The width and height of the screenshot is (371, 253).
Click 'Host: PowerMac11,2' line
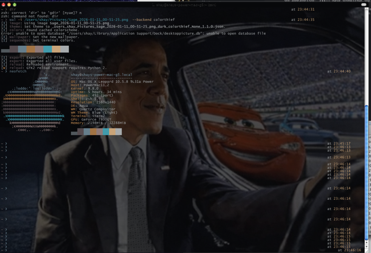90,85
